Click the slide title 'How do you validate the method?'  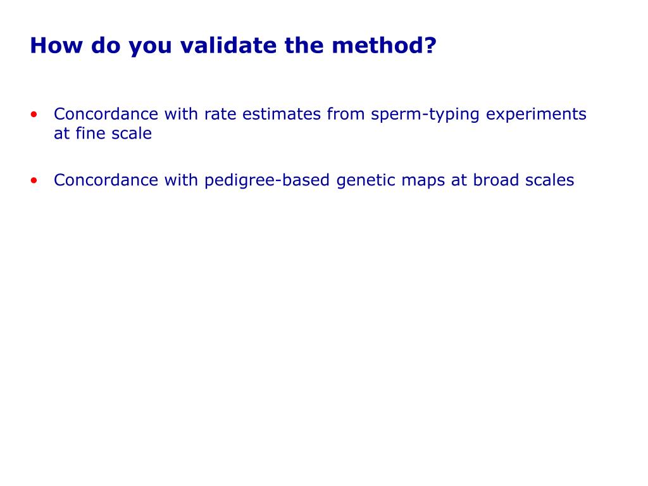(x=233, y=46)
